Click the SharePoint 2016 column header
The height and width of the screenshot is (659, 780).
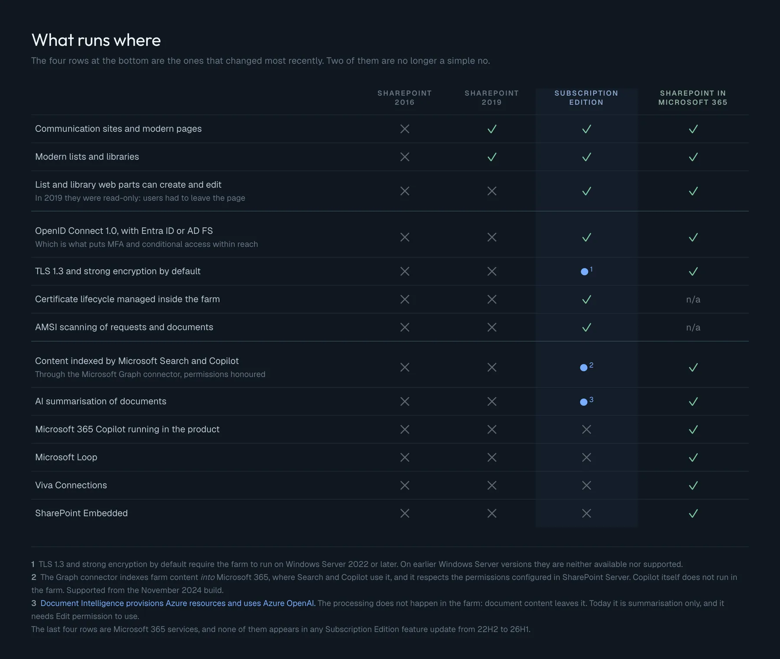click(x=405, y=98)
